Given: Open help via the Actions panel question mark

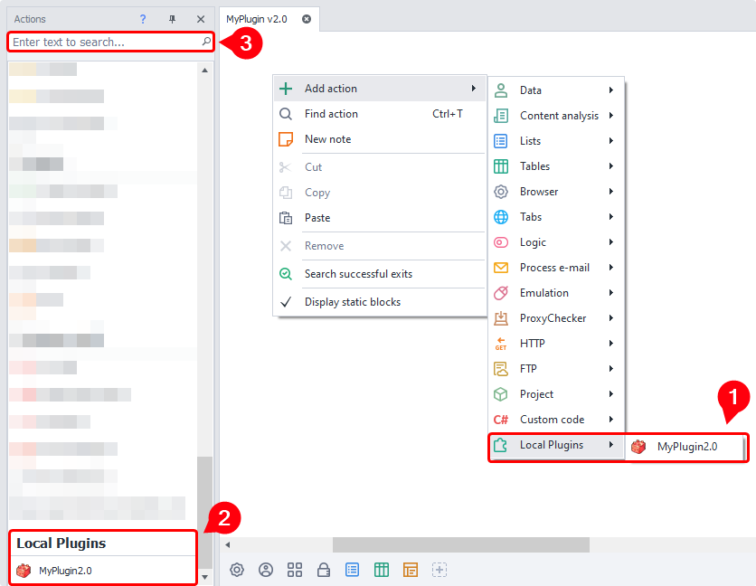Looking at the screenshot, I should coord(143,19).
